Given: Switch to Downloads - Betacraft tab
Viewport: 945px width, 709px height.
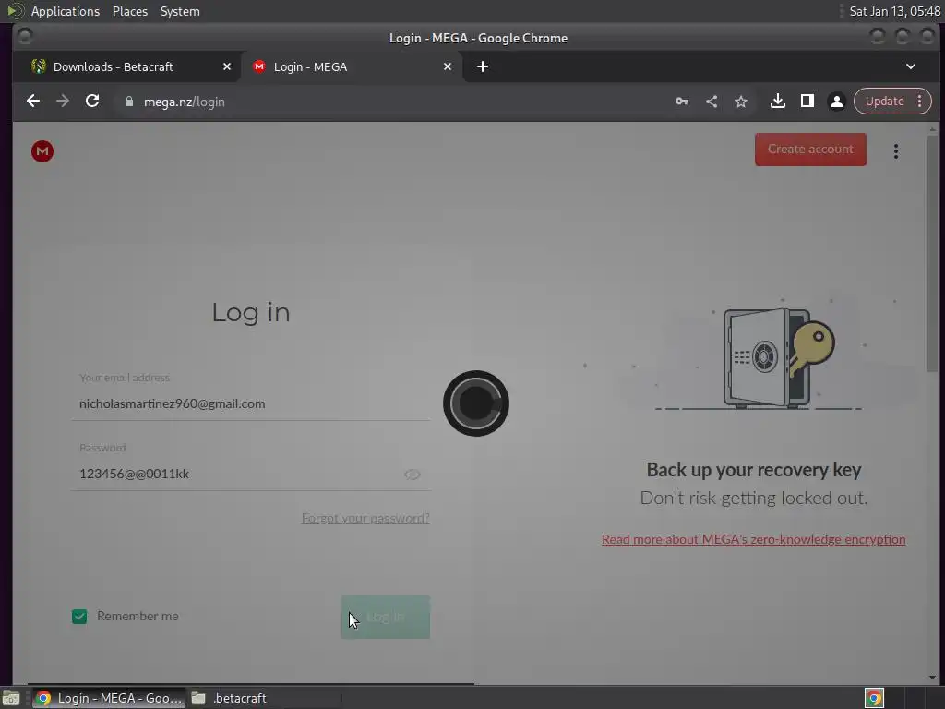Looking at the screenshot, I should pyautogui.click(x=126, y=66).
